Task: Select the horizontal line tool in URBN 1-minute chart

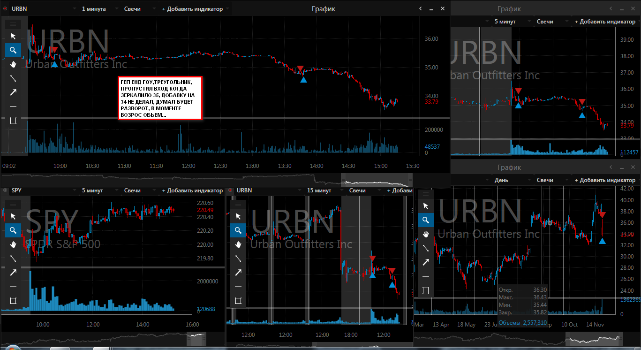Action: (13, 107)
